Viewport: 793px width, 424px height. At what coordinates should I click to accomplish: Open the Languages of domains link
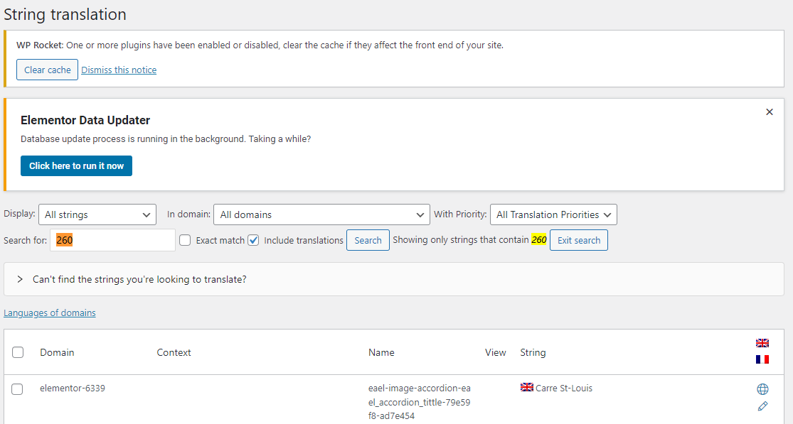tap(50, 313)
